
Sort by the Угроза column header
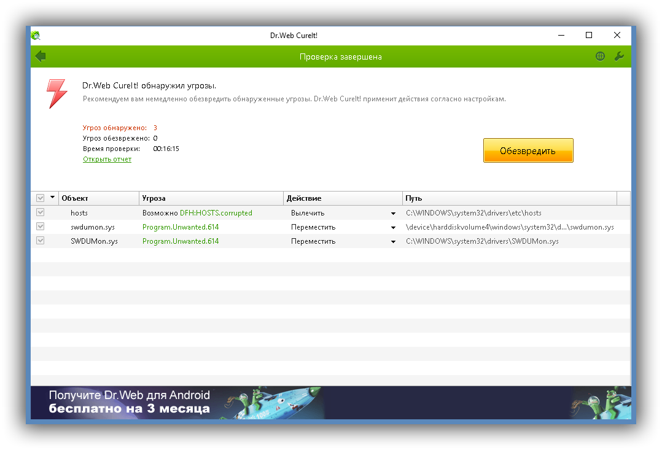(x=211, y=198)
